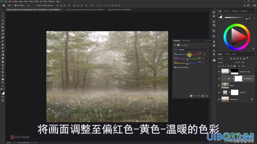
Task: Hide the Background layer
Action: (219, 99)
